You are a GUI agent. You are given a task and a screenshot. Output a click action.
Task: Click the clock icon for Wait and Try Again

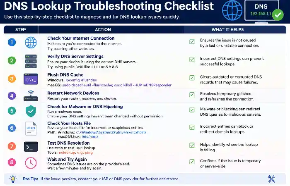[31, 163]
